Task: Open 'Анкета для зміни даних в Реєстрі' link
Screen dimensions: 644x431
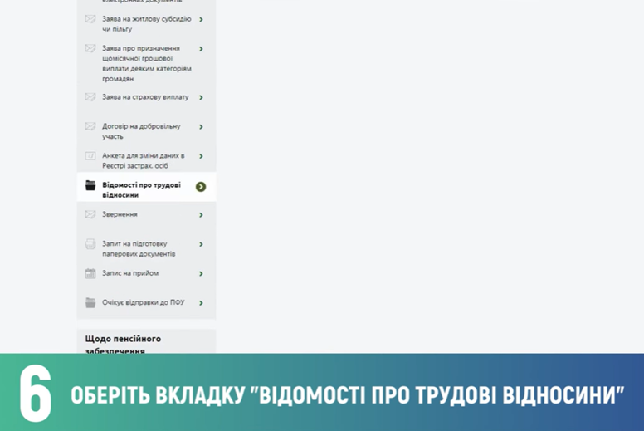Action: pyautogui.click(x=143, y=160)
